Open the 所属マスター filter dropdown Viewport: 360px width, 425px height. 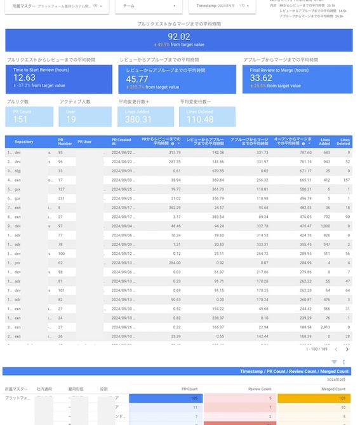point(57,6)
